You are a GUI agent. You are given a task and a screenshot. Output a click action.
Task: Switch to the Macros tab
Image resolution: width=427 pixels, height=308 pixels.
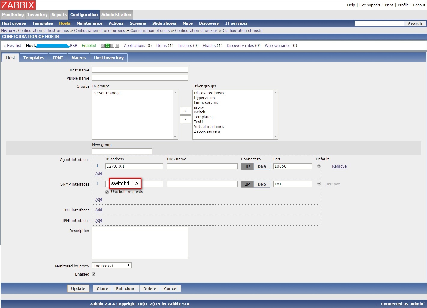click(x=78, y=58)
